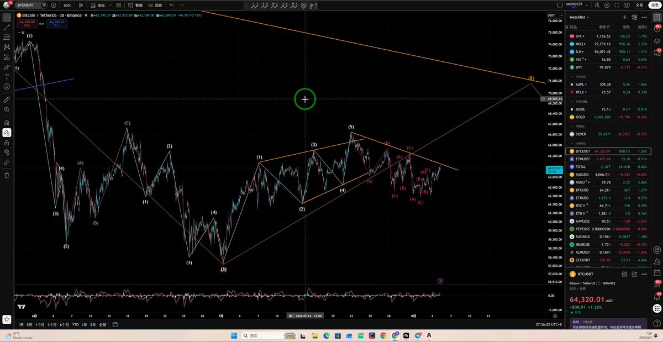663x342 pixels.
Task: Toggle the lock-all-drawings tool in left toolbar
Action: (7, 142)
